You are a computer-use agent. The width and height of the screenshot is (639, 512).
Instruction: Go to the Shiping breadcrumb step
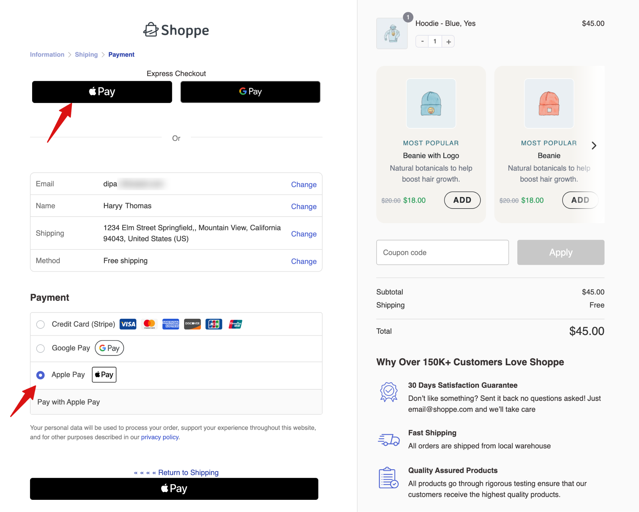(86, 55)
